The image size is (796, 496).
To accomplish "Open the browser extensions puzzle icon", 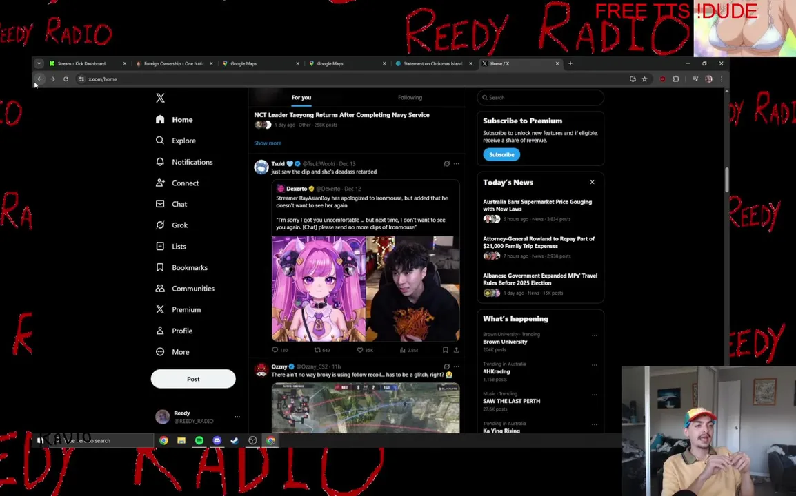I will [x=676, y=79].
